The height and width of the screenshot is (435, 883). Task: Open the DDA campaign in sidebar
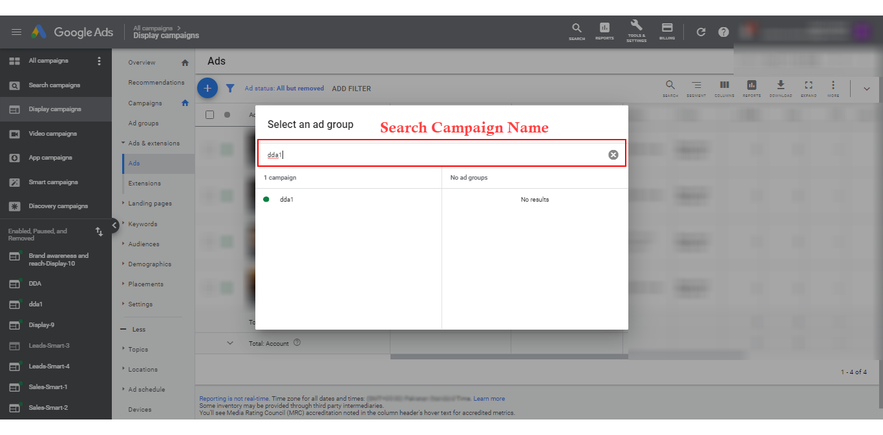pyautogui.click(x=35, y=283)
